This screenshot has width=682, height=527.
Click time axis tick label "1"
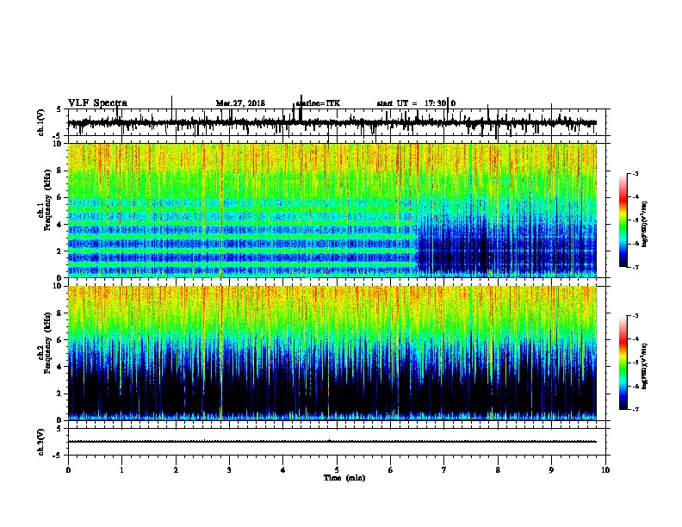pyautogui.click(x=121, y=470)
